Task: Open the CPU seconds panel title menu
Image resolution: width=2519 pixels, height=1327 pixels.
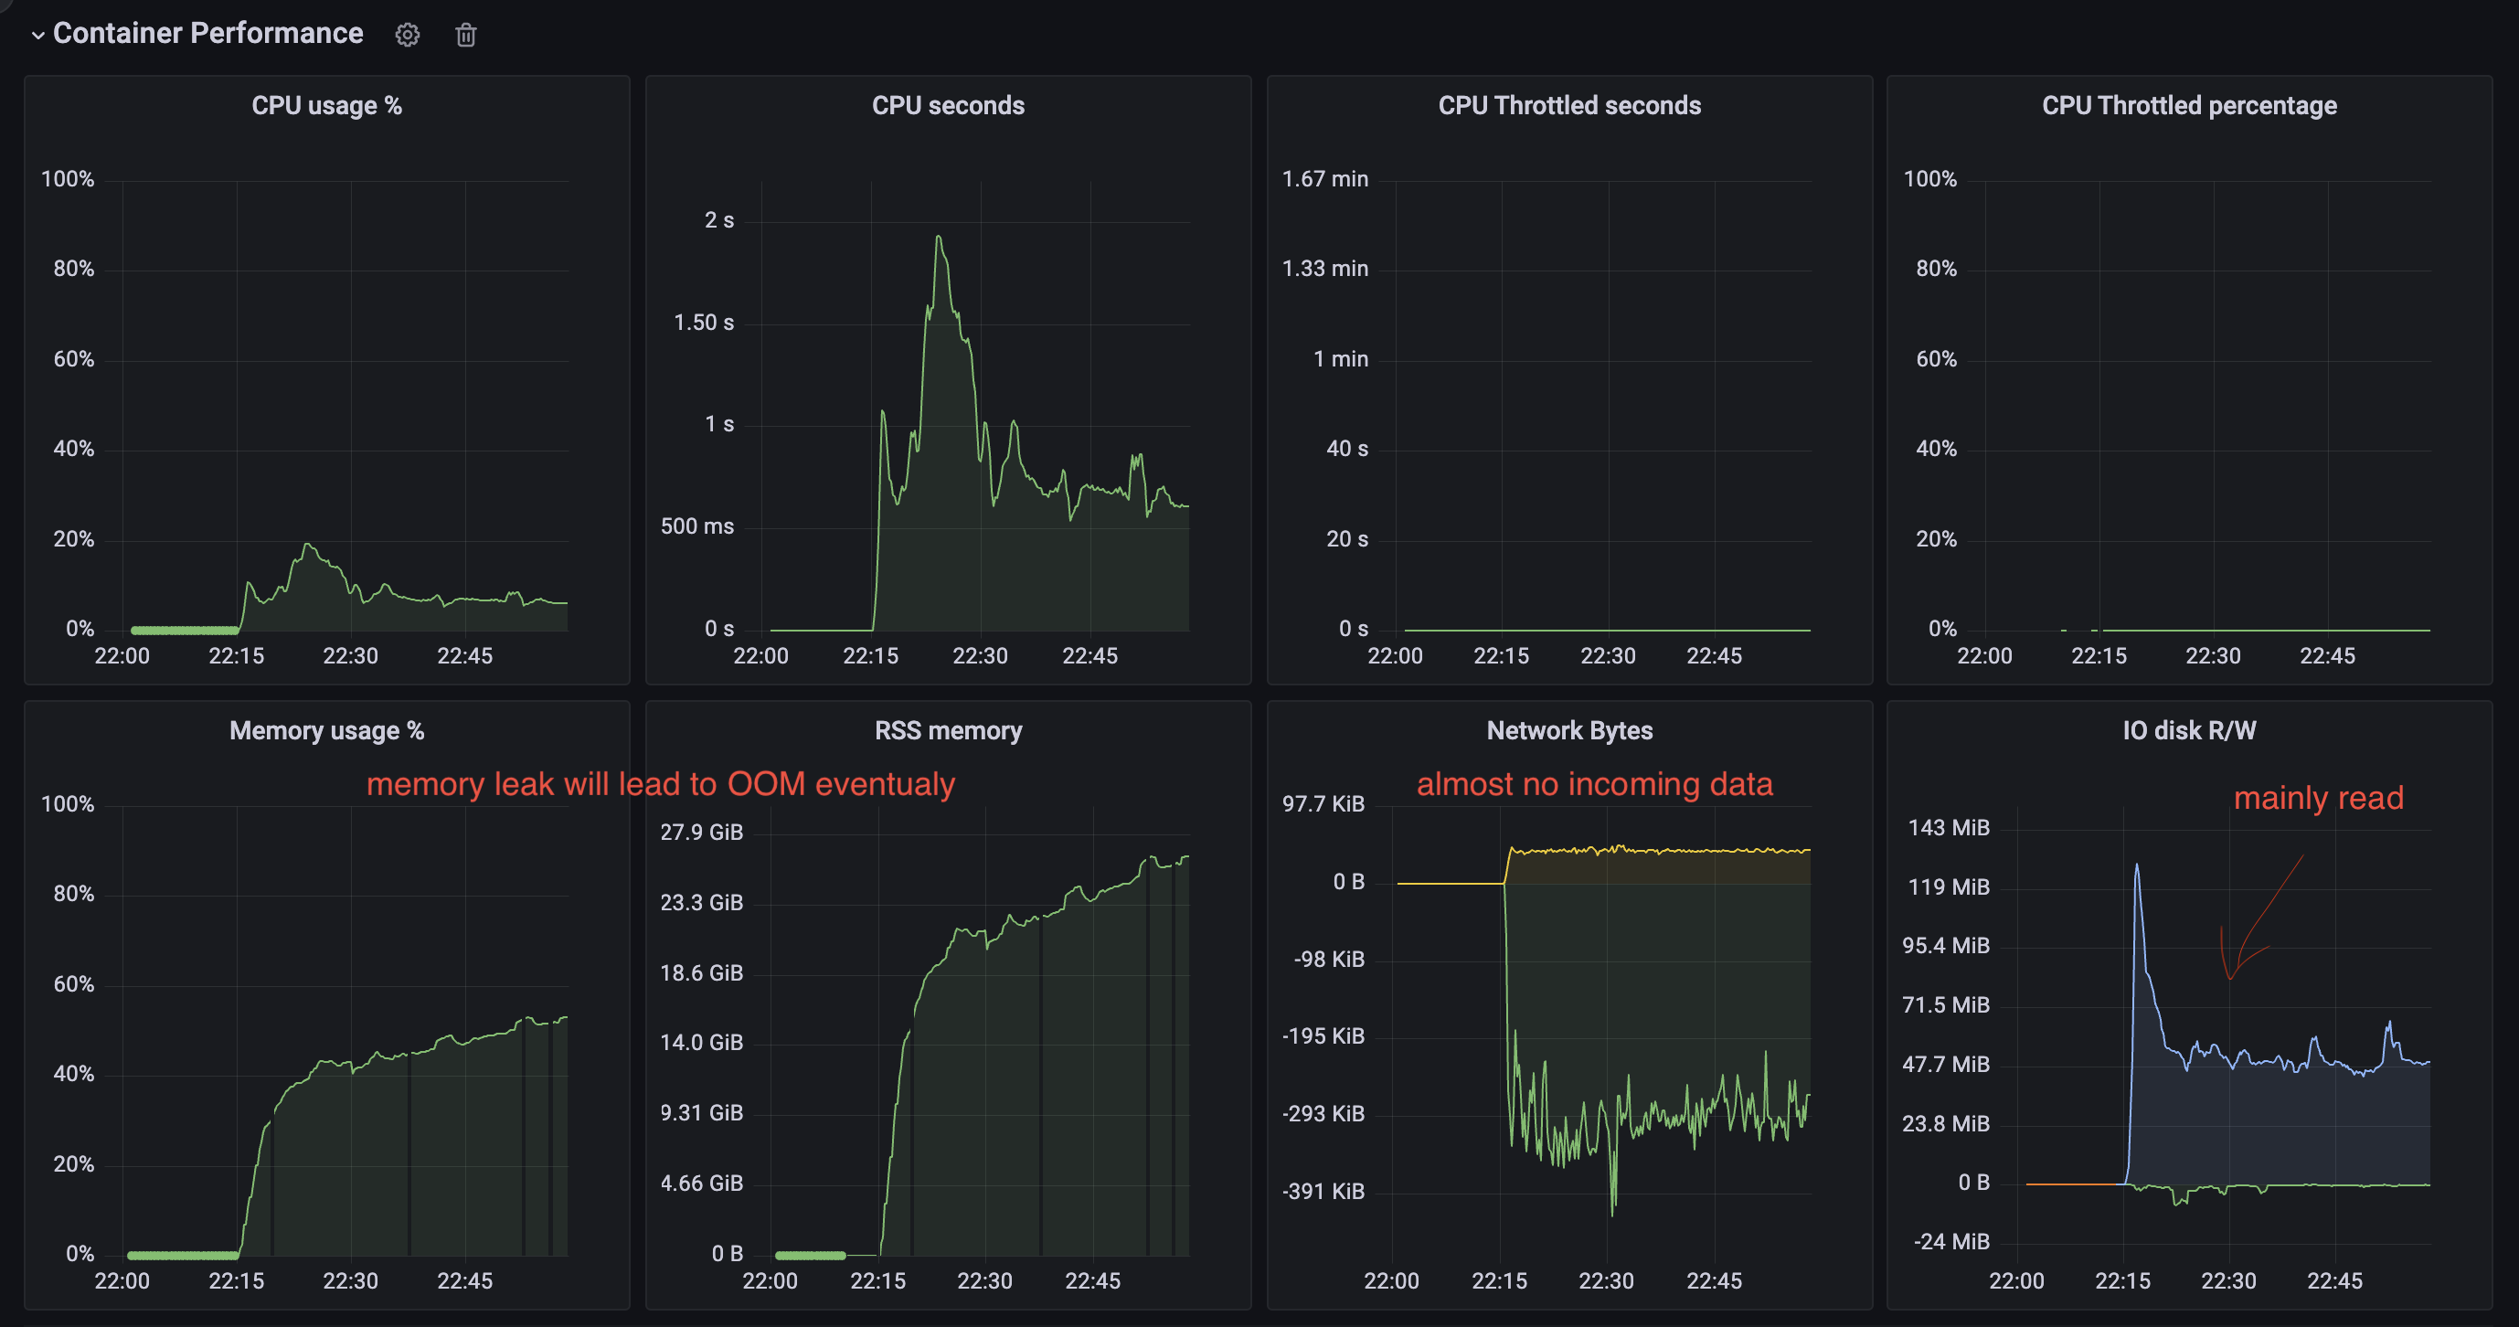Action: tap(948, 106)
